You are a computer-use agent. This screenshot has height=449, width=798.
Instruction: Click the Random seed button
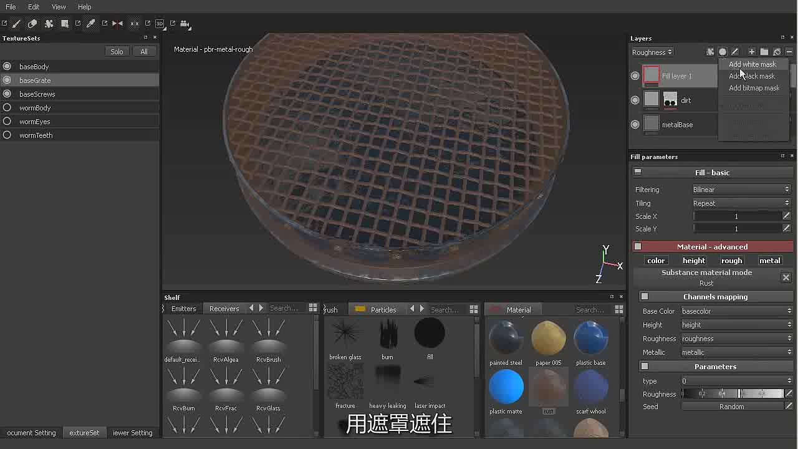pyautogui.click(x=732, y=407)
